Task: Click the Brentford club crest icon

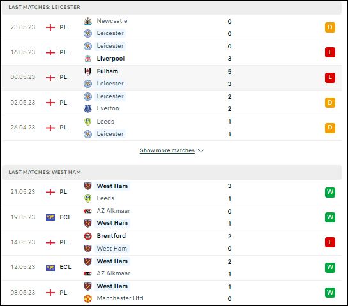Action: point(87,236)
